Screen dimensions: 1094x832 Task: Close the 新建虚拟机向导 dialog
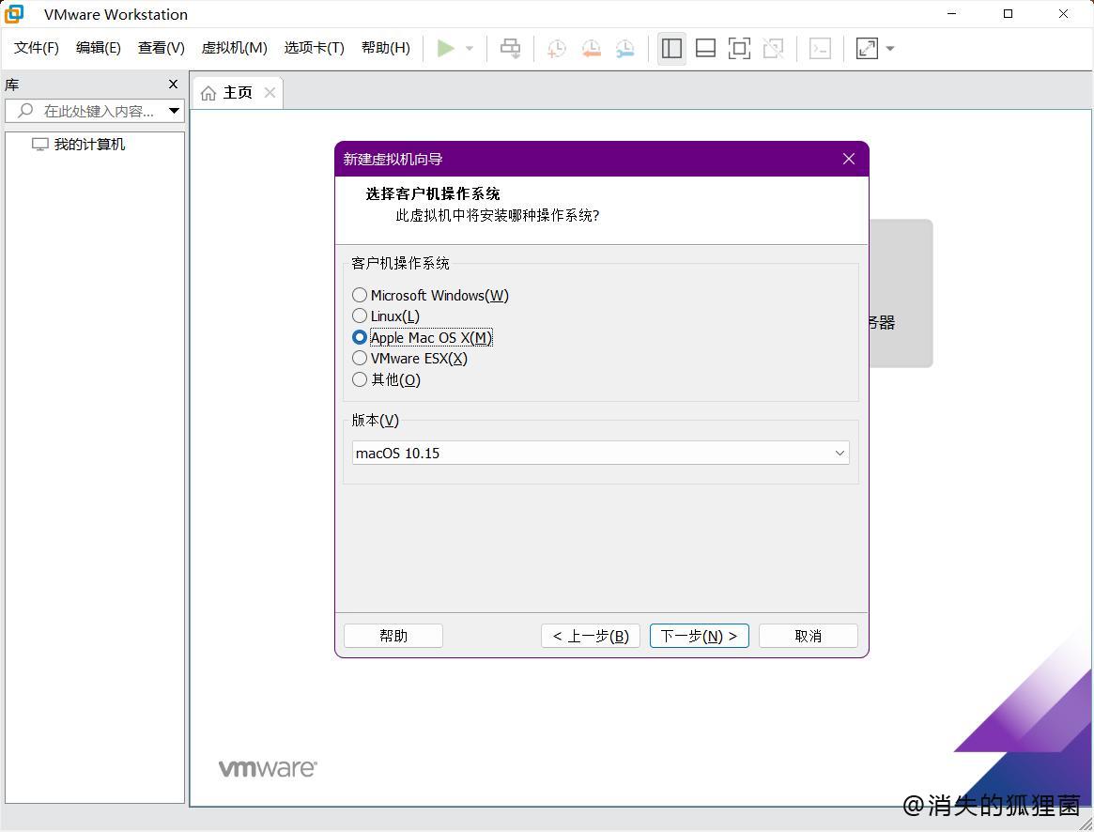point(848,159)
